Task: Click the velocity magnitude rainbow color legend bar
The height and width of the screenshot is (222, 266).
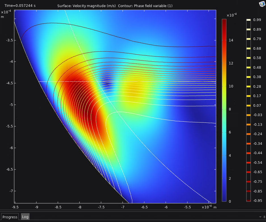Action: pyautogui.click(x=224, y=110)
